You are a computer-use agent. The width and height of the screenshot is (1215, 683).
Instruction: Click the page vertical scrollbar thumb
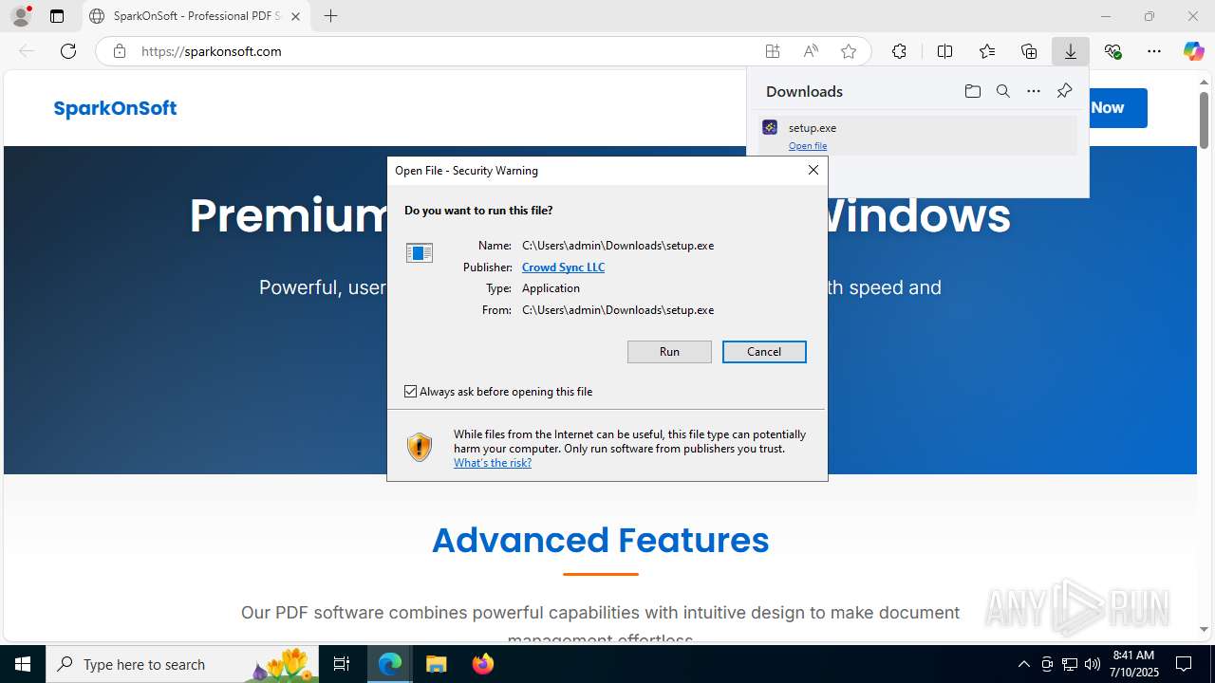[x=1204, y=120]
